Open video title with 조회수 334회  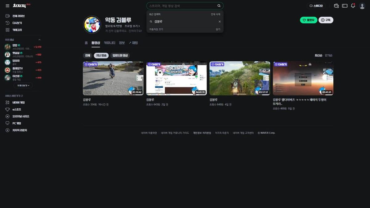pos(87,100)
